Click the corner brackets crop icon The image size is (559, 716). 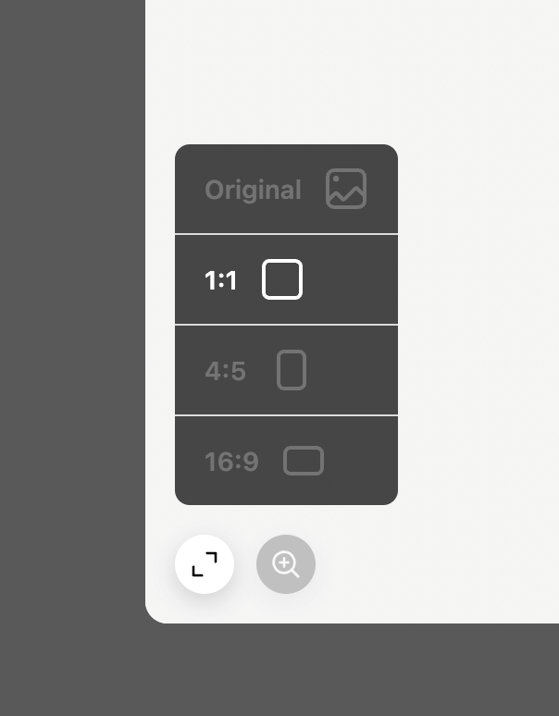tap(205, 564)
